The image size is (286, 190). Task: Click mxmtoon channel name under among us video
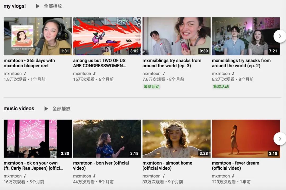82,74
